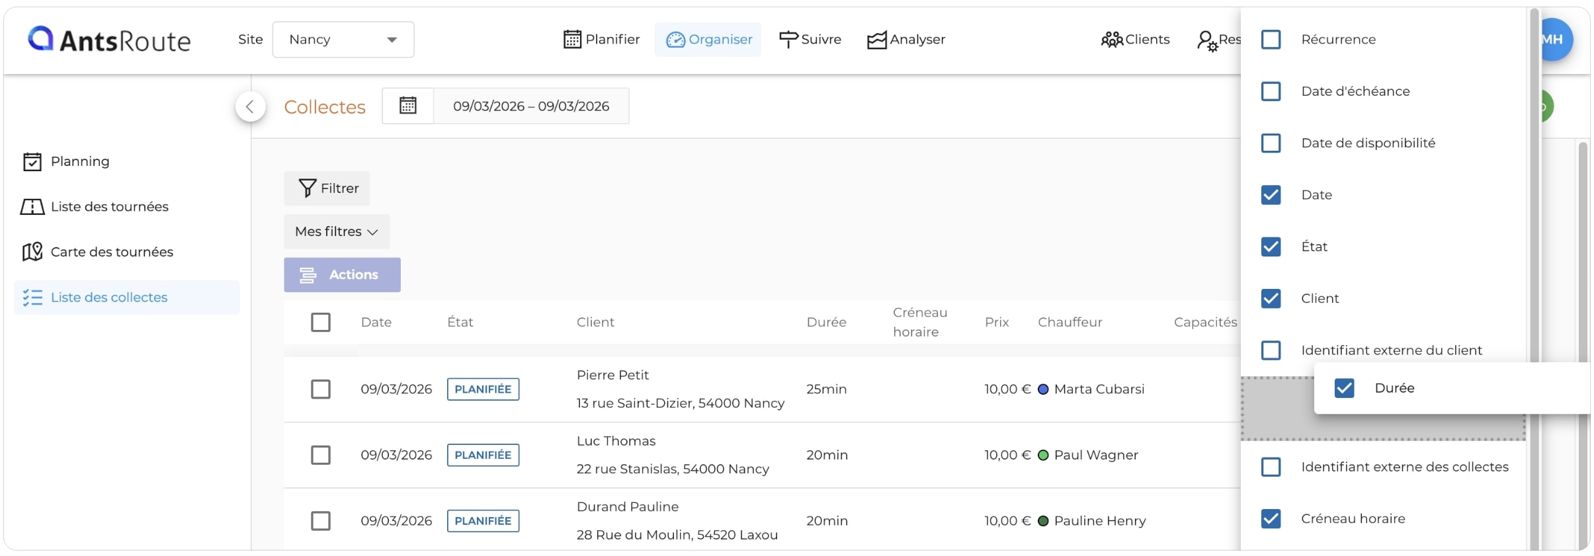Click the Filtrer button

point(327,188)
